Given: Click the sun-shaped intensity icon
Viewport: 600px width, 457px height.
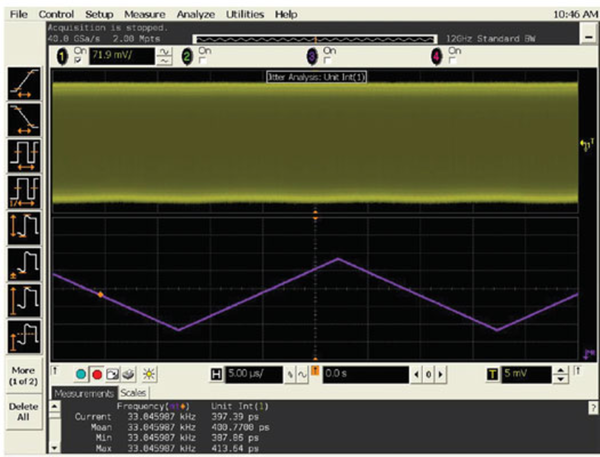Looking at the screenshot, I should click(x=149, y=374).
